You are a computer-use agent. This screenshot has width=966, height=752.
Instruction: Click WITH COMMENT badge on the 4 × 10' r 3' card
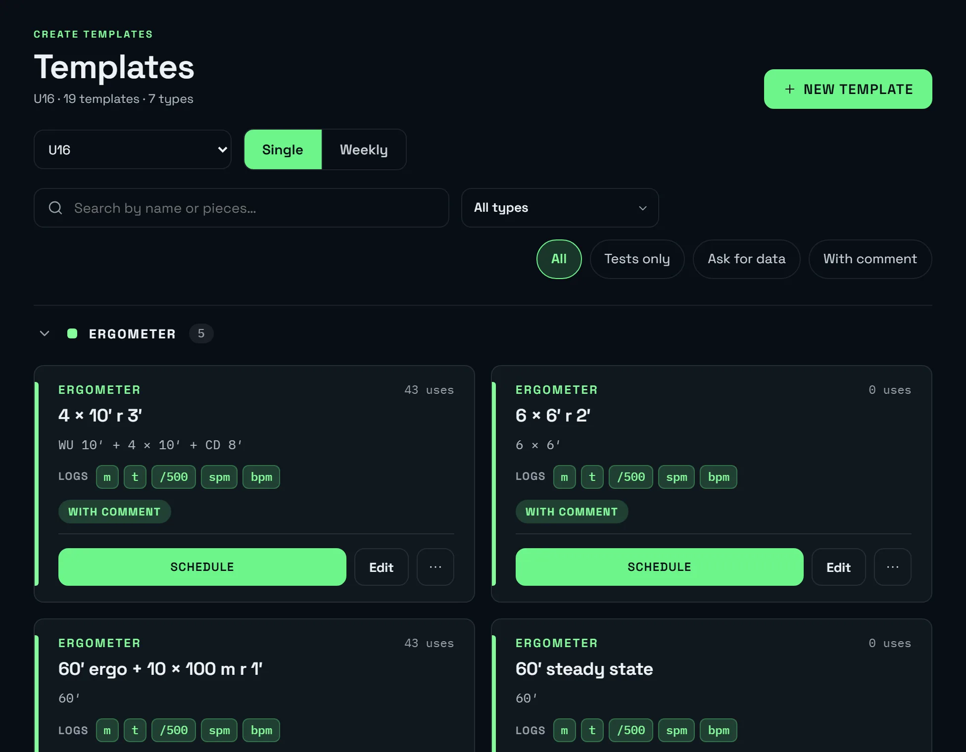(x=115, y=512)
